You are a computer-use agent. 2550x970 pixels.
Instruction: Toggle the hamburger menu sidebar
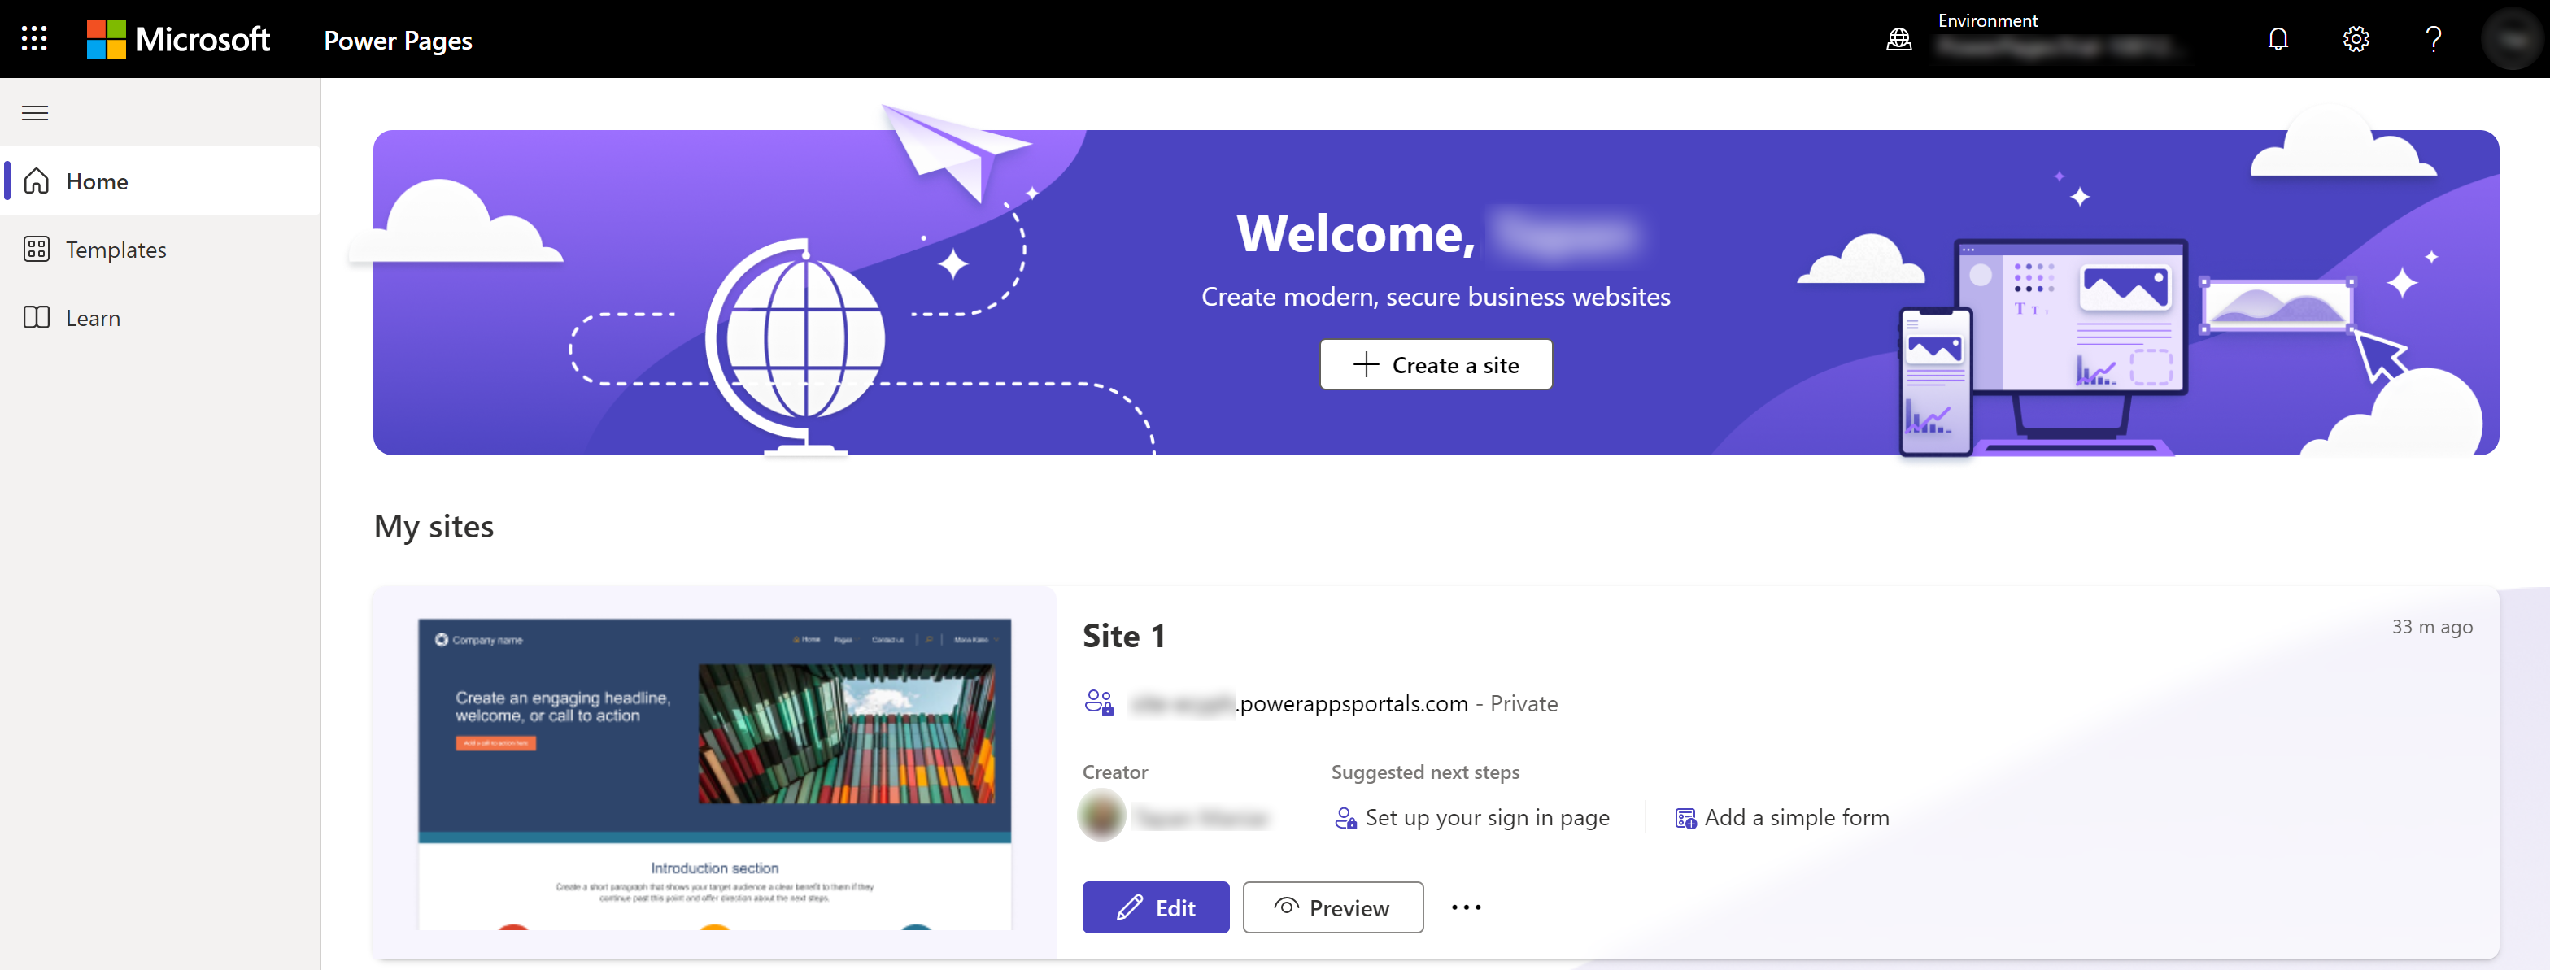[34, 111]
